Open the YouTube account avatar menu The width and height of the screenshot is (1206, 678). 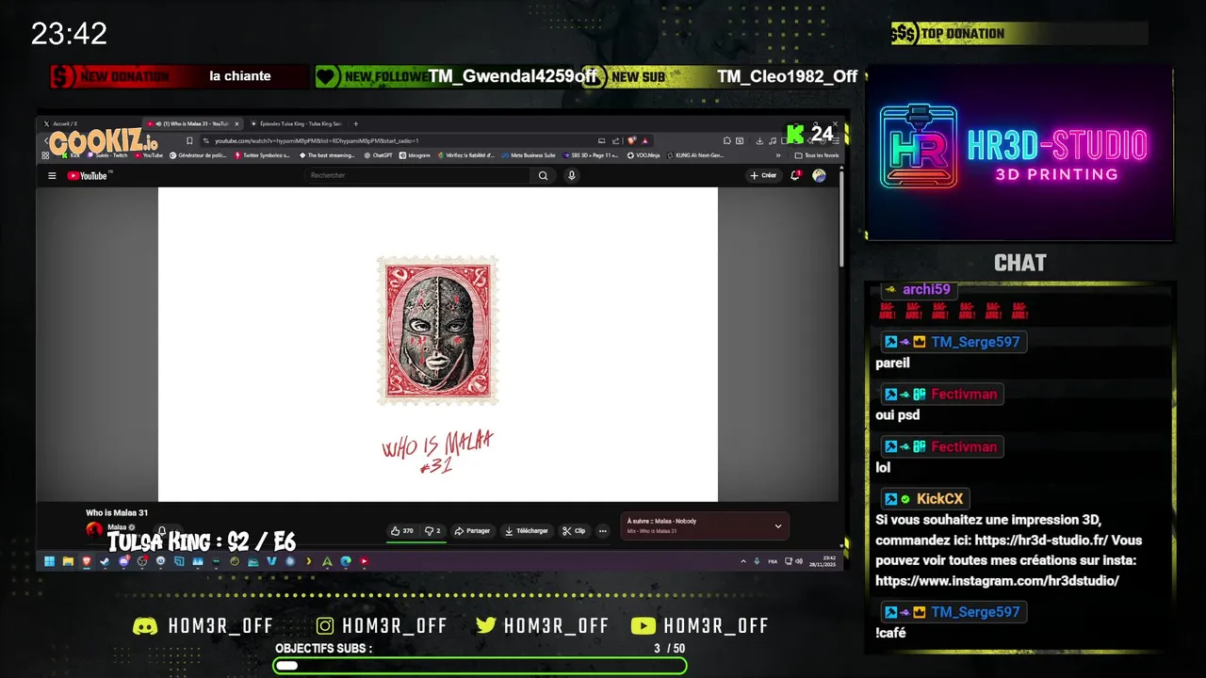click(x=819, y=175)
